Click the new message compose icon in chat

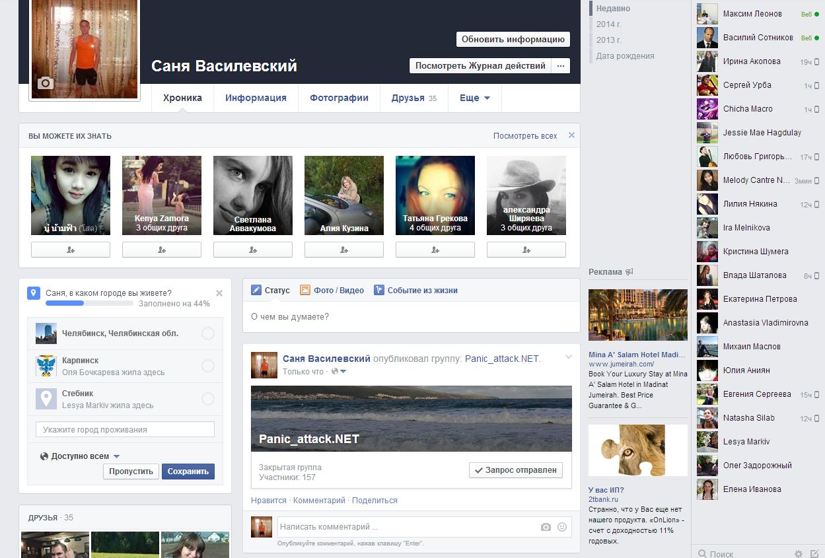tap(814, 554)
